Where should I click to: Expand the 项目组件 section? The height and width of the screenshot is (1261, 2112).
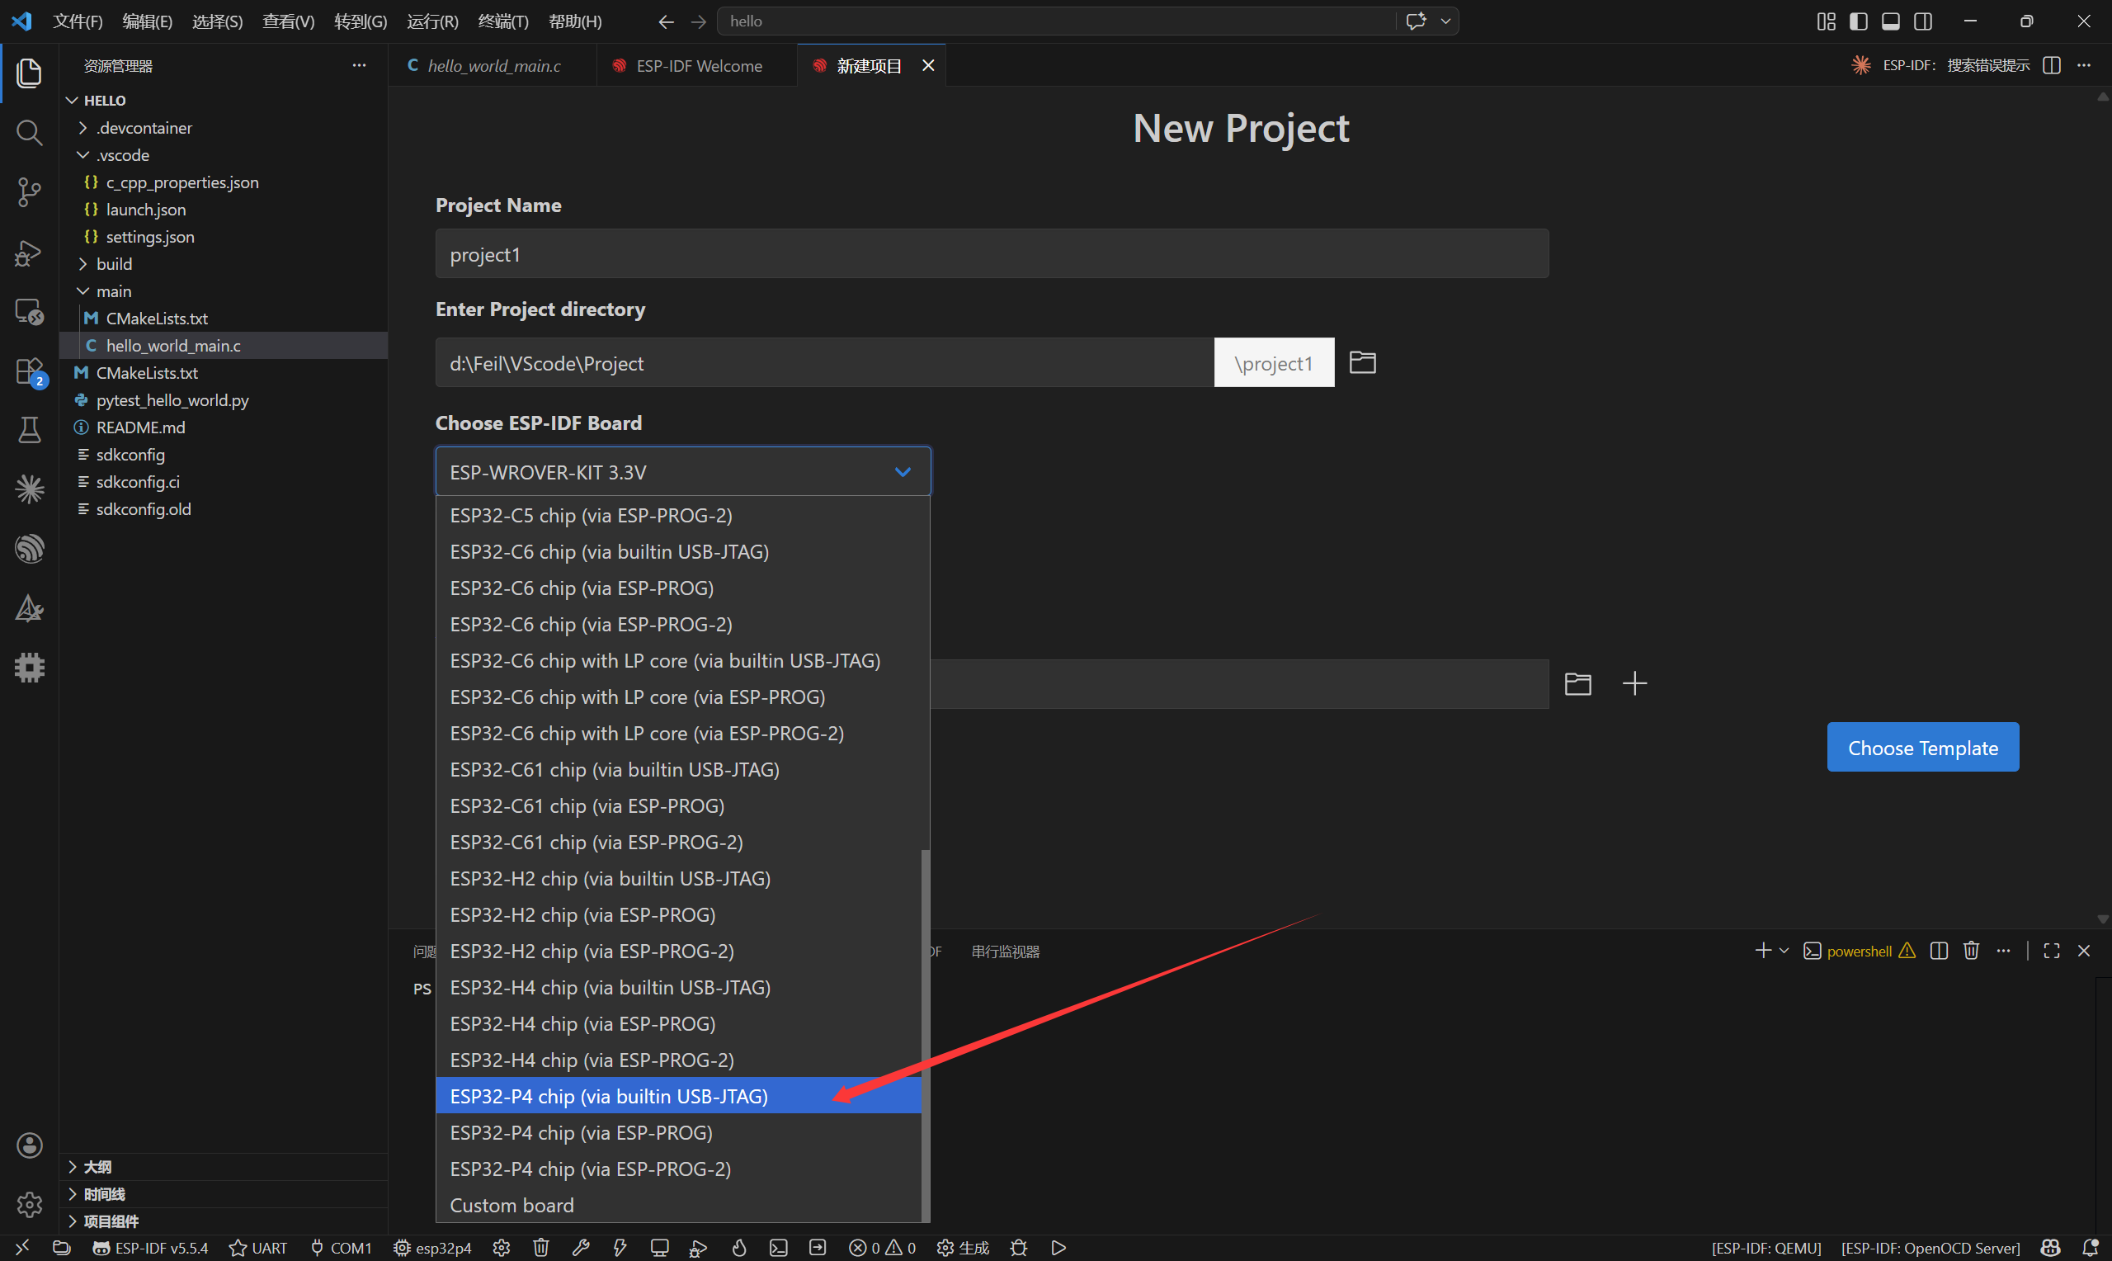pos(224,1221)
